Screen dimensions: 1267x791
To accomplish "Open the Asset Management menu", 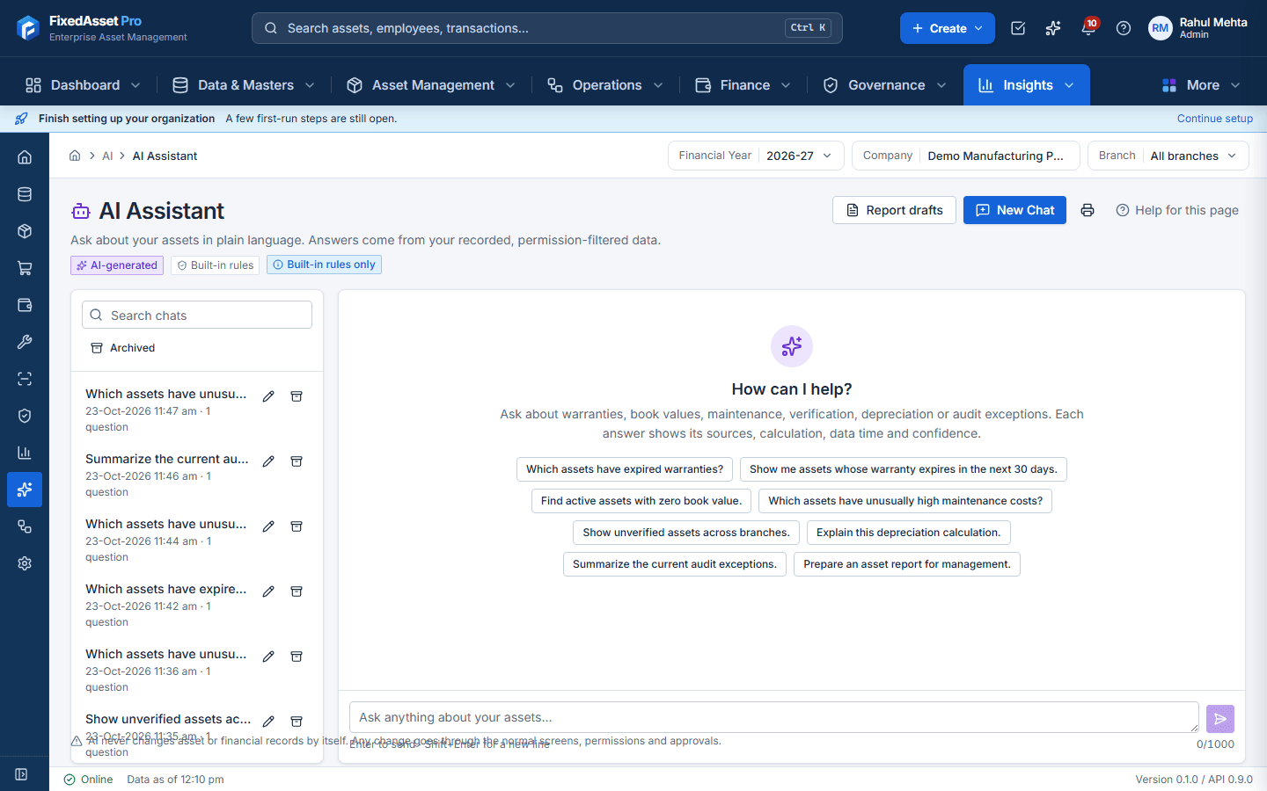I will click(x=431, y=85).
